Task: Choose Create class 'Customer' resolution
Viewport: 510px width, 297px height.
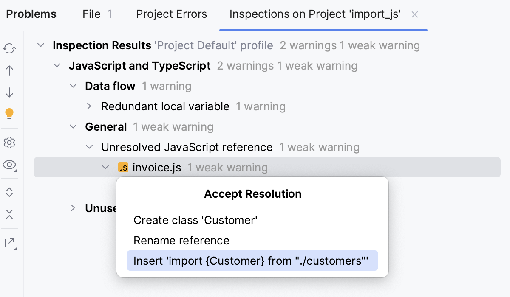Action: [x=195, y=220]
